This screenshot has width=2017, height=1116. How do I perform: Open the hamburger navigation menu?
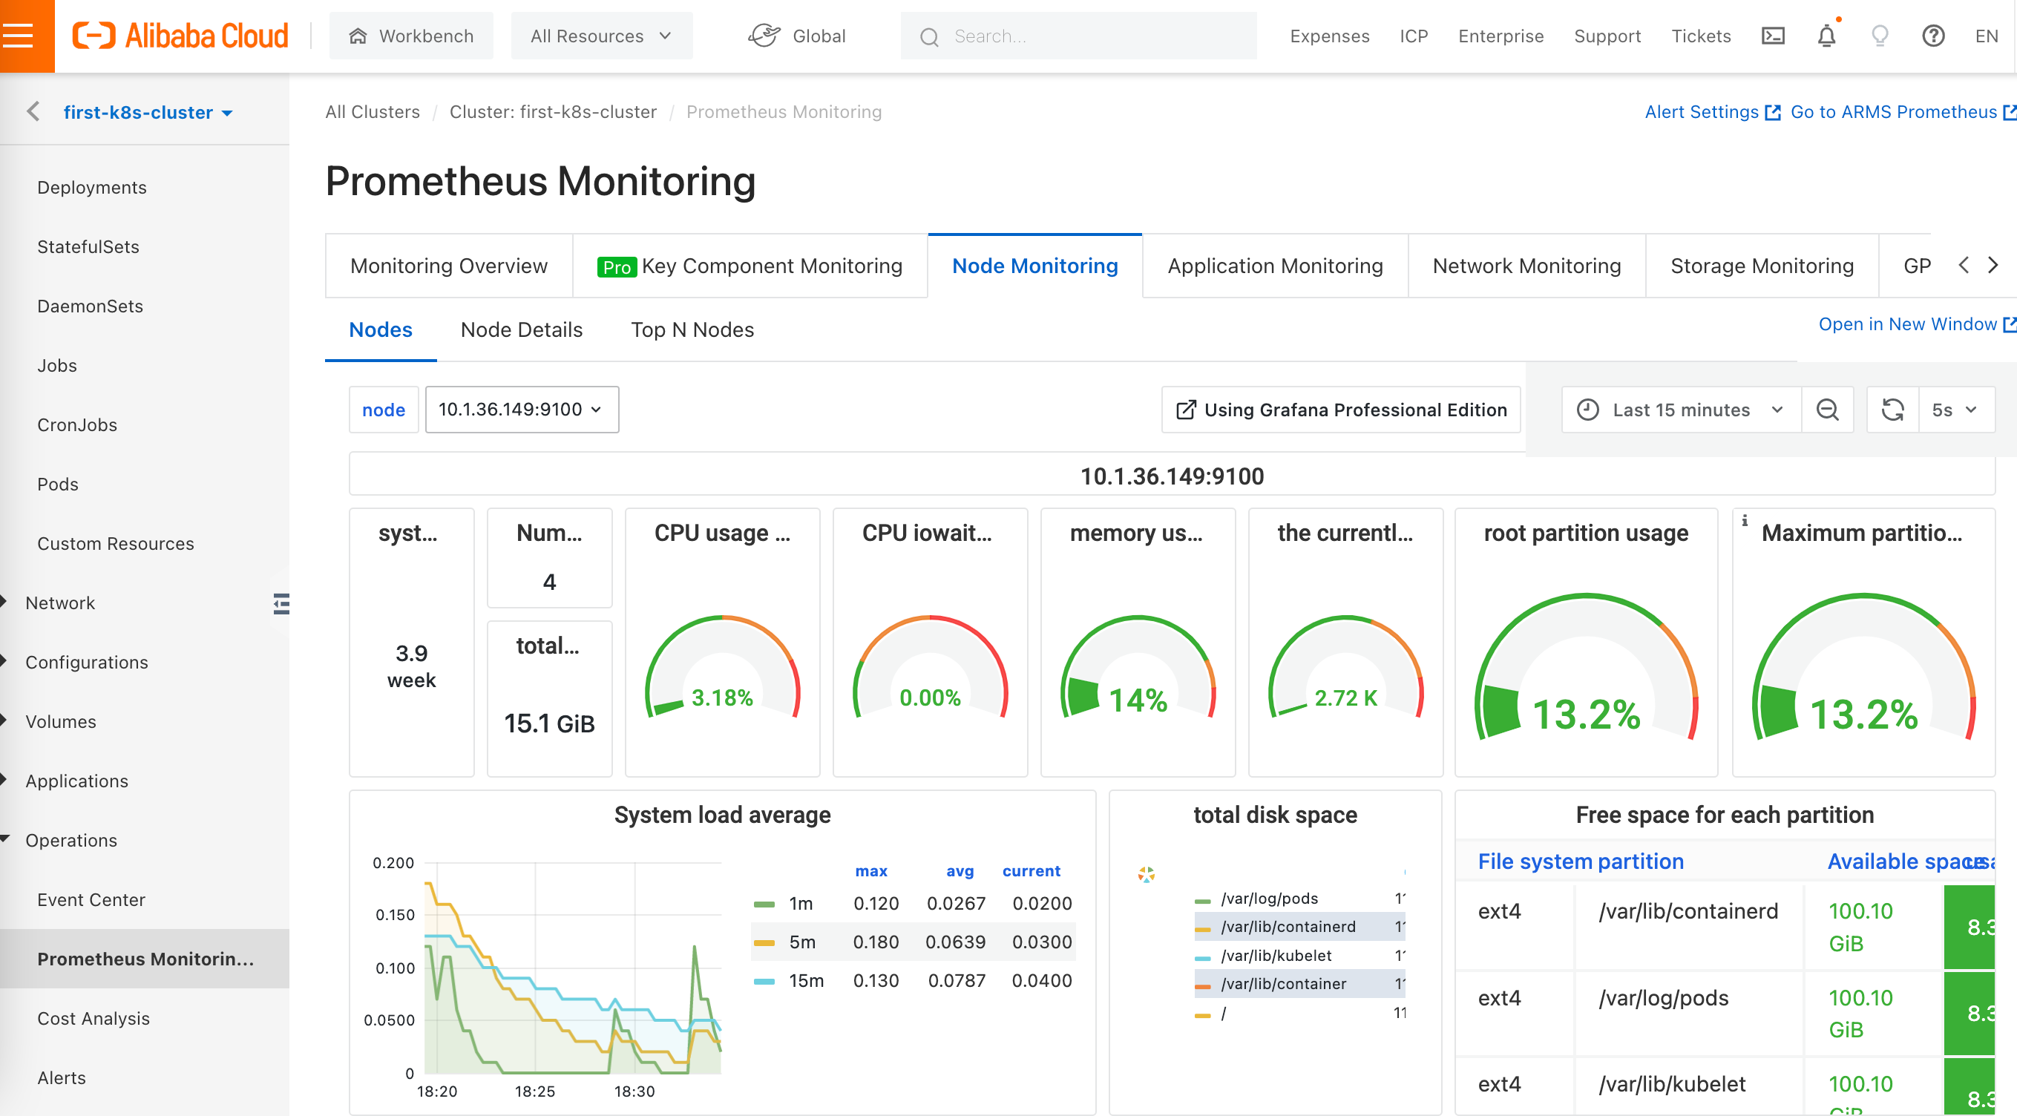(19, 36)
